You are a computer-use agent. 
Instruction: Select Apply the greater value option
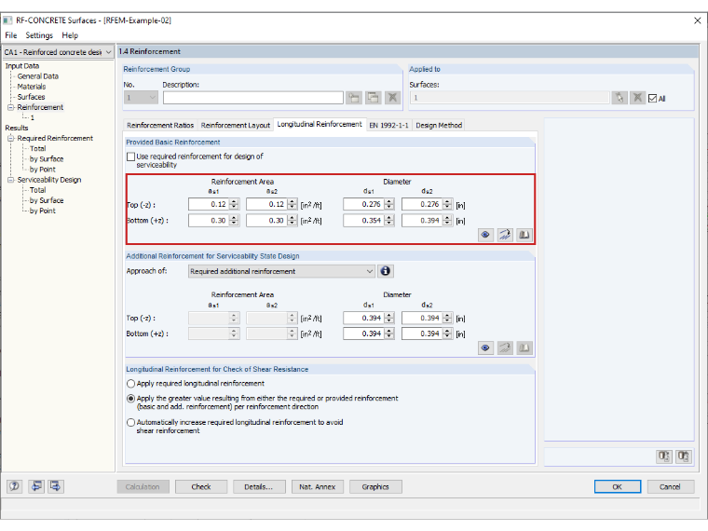[131, 399]
